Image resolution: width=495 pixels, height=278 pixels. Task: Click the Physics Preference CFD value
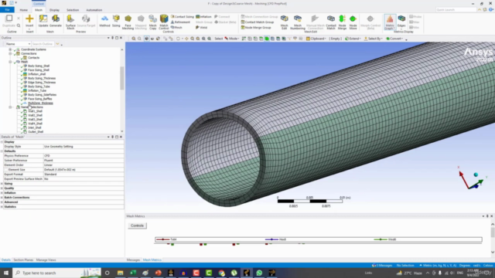84,156
